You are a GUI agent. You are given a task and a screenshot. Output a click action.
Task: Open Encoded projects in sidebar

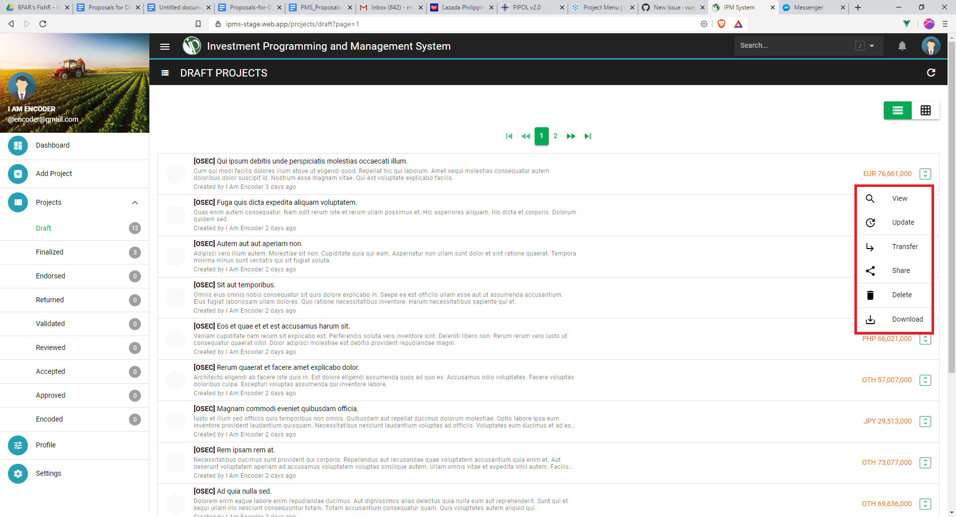[75, 419]
